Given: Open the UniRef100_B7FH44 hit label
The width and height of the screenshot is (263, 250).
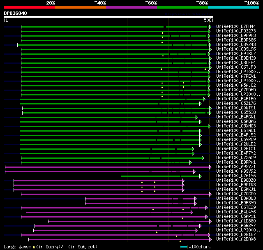Looking at the screenshot, I should click(236, 26).
